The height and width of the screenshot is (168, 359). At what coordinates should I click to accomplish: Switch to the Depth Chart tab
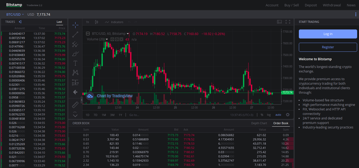click(259, 123)
